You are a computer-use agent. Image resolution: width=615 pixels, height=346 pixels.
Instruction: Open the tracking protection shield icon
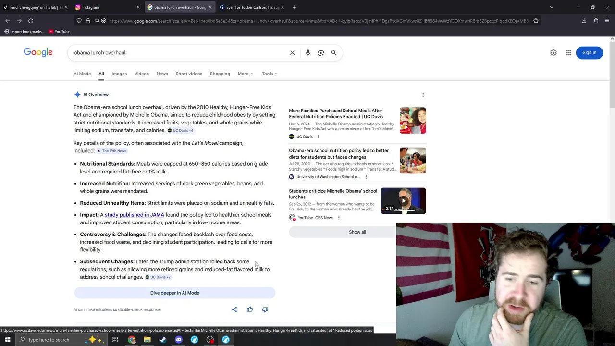click(79, 21)
